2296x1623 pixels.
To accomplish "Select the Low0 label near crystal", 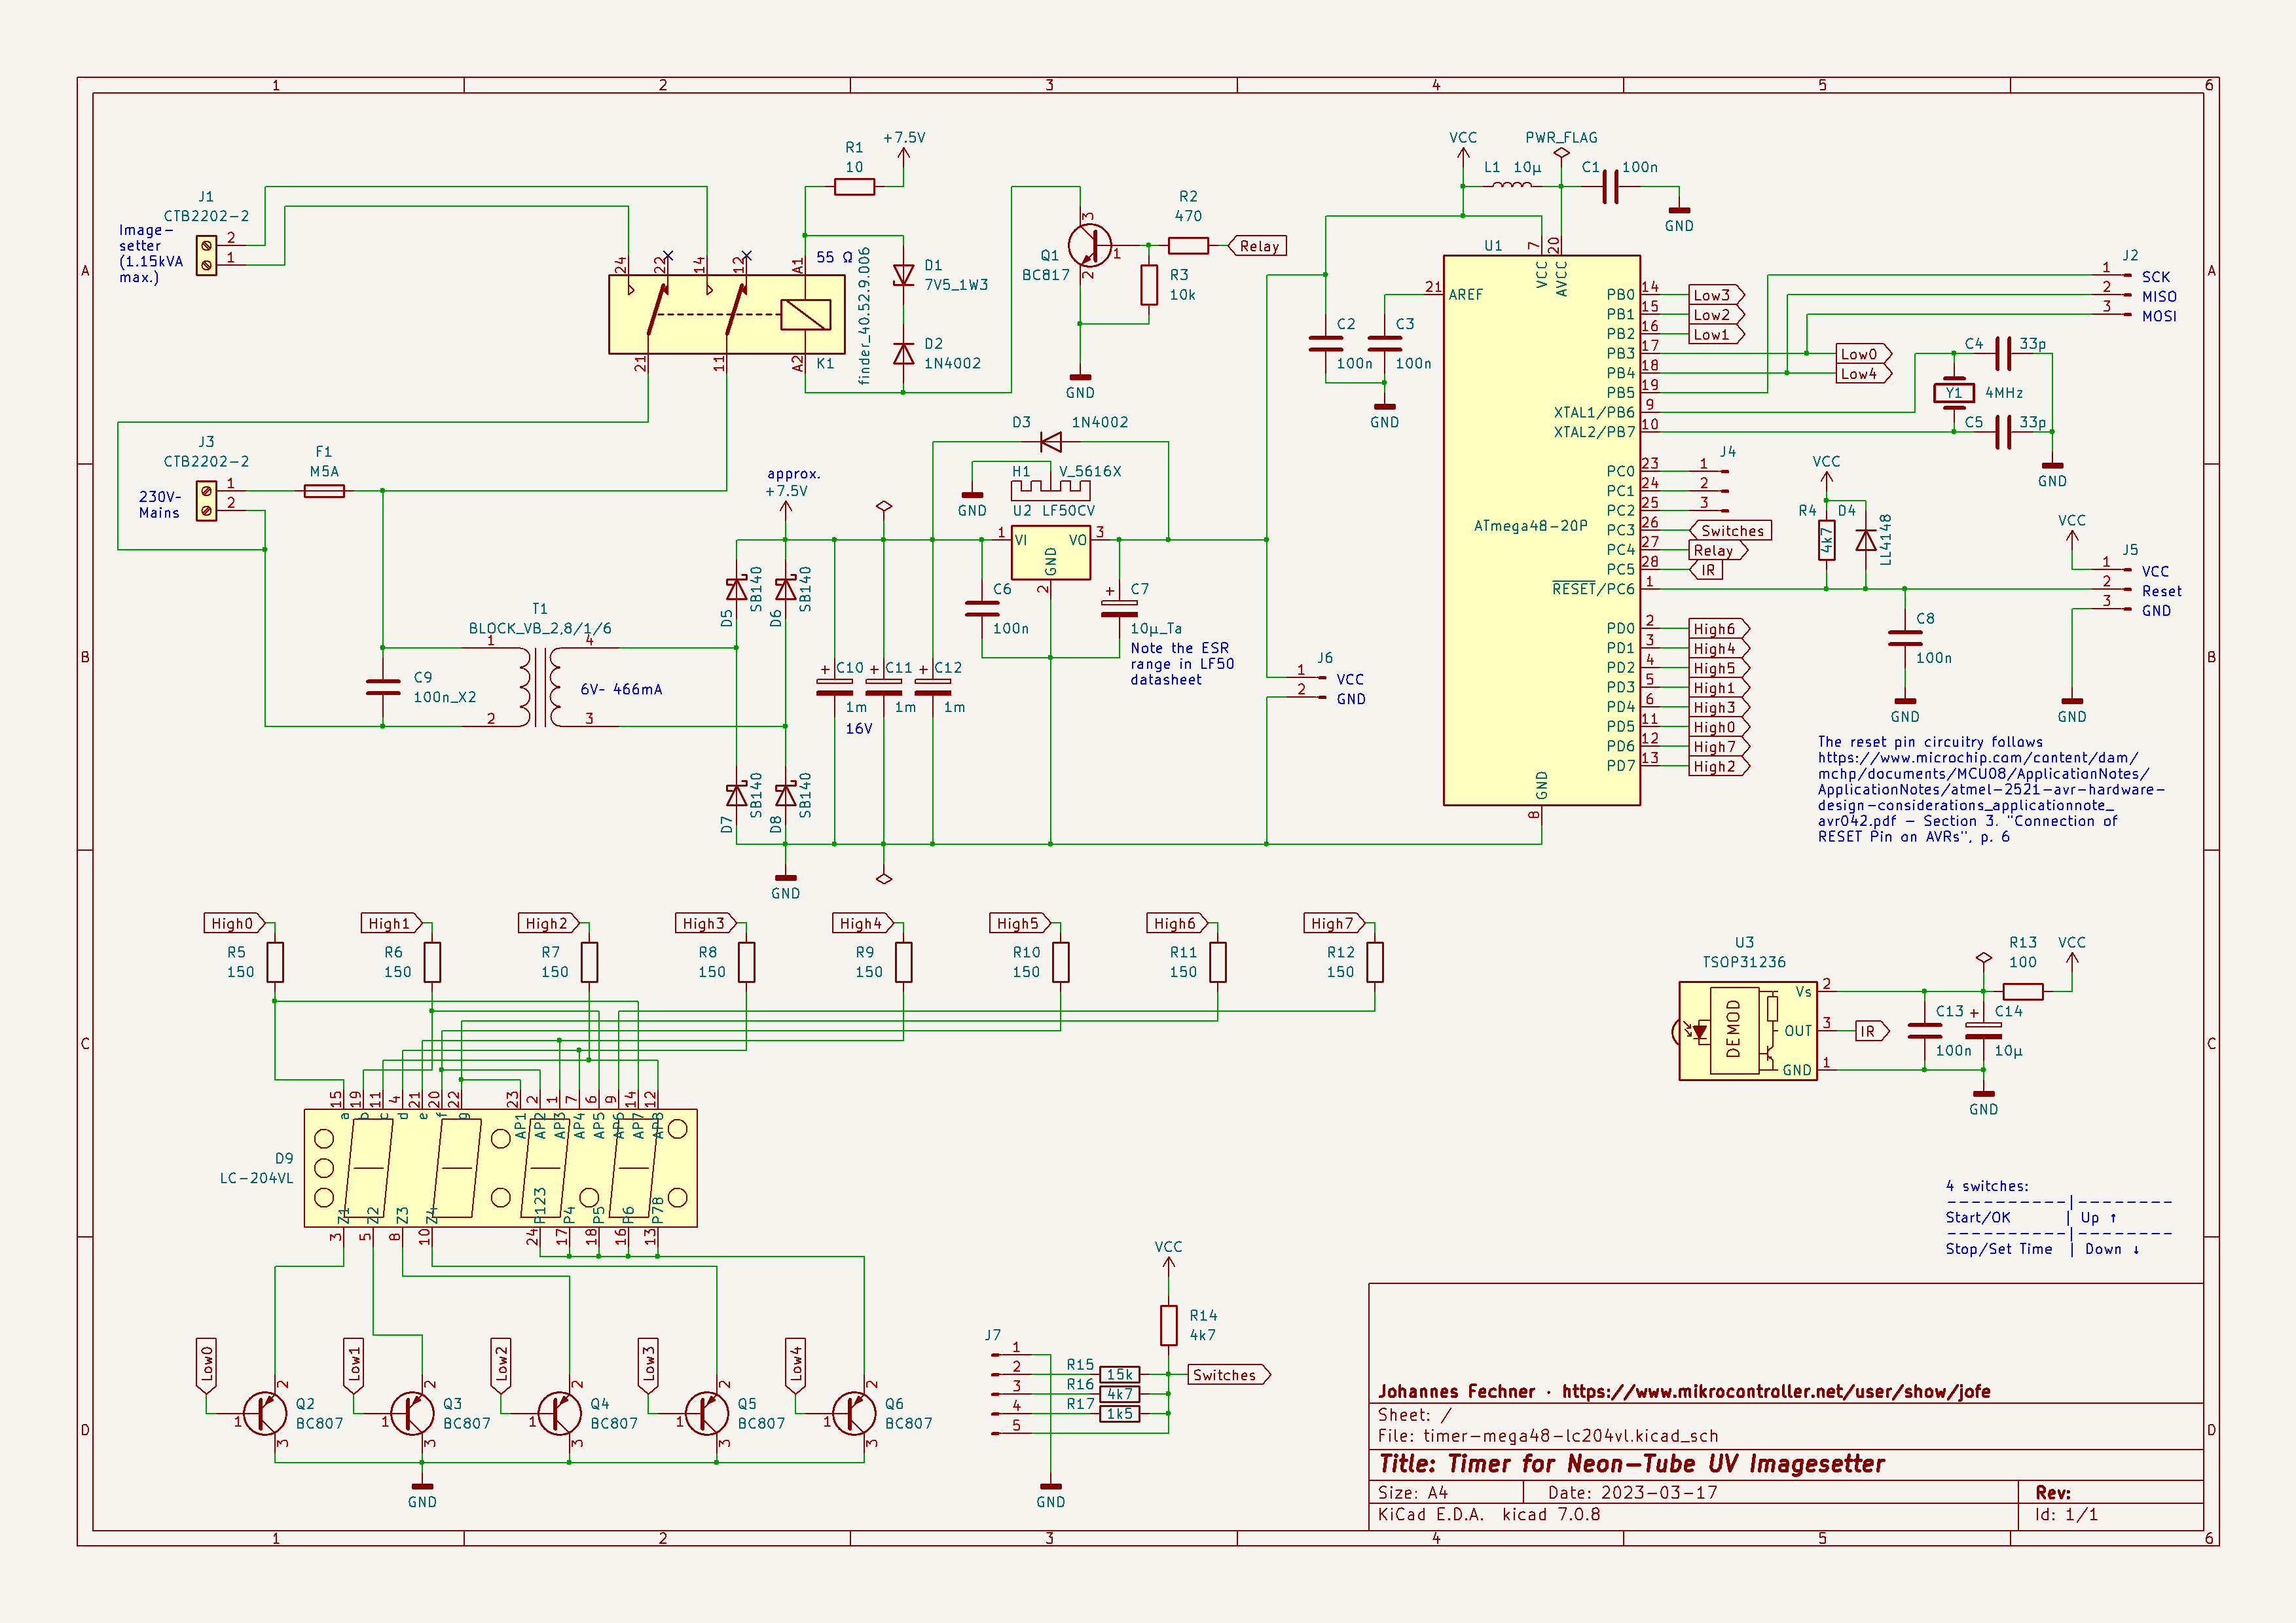I will point(1863,354).
